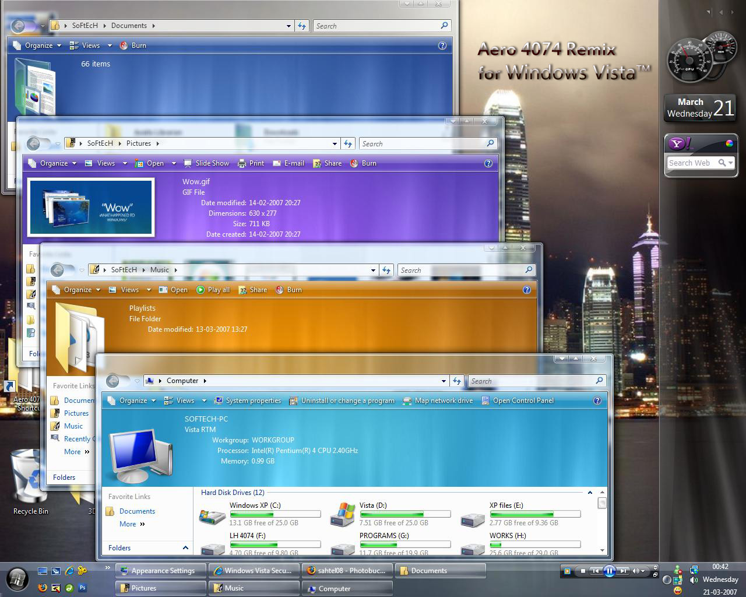This screenshot has height=597, width=746.
Task: Switch to Pictures taskbar button
Action: point(161,588)
